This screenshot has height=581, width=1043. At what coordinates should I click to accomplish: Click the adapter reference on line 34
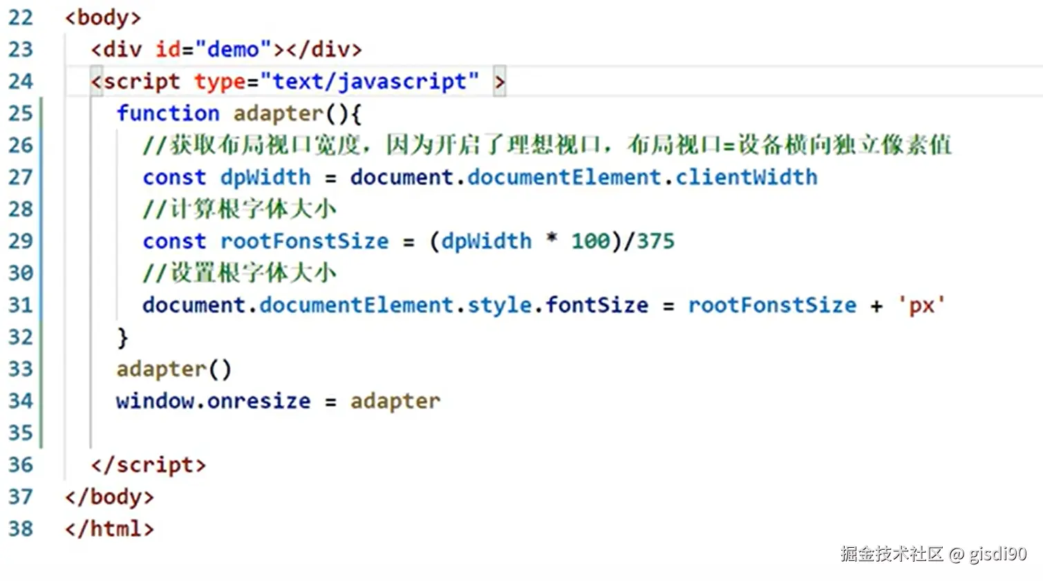(395, 401)
